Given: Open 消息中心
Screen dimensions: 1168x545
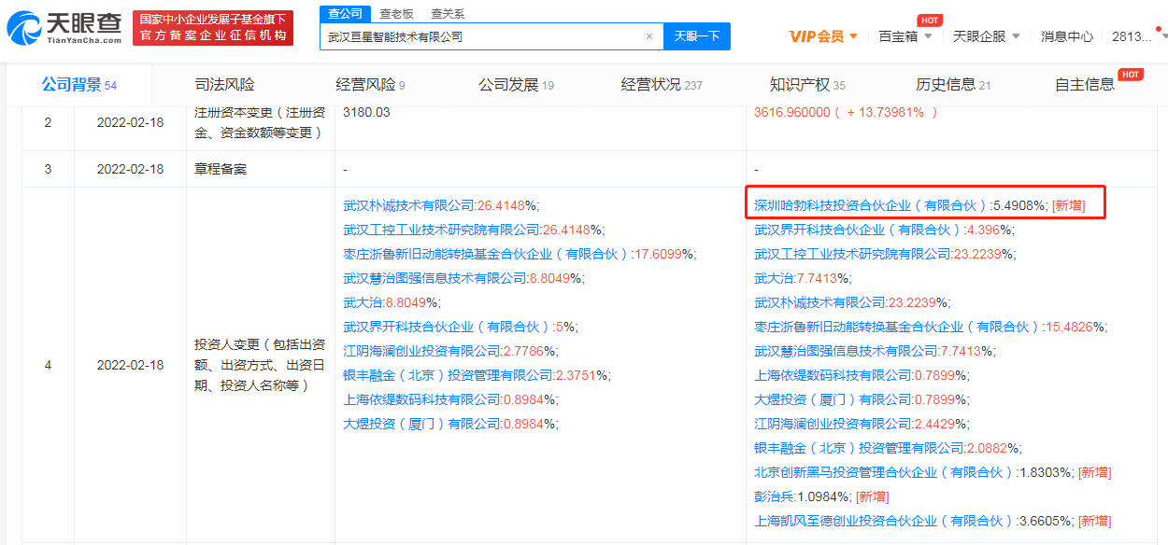Looking at the screenshot, I should (x=1067, y=36).
